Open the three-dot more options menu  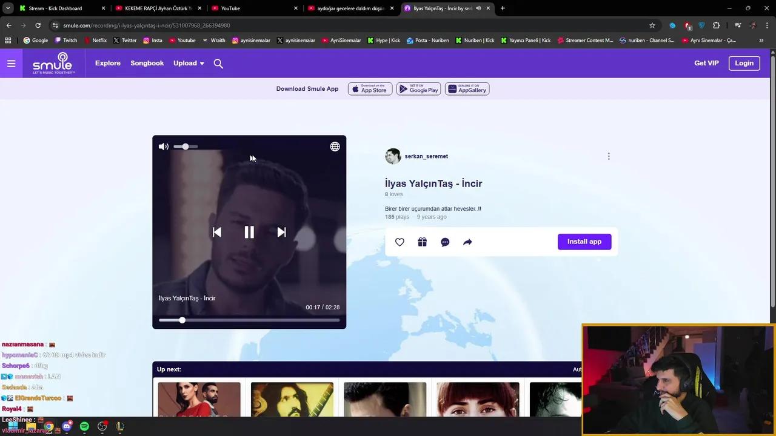609,156
